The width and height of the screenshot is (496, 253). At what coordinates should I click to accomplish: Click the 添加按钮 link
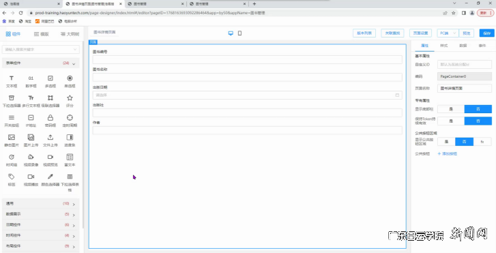coord(448,153)
